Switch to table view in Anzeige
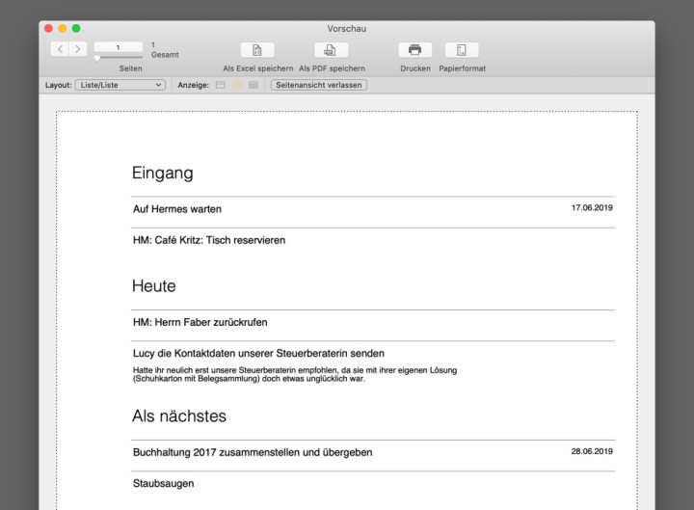Viewport: 694px width, 510px height. pos(253,85)
